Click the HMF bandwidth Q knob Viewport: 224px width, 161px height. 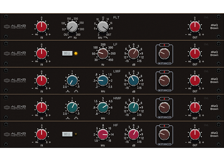[72, 107]
